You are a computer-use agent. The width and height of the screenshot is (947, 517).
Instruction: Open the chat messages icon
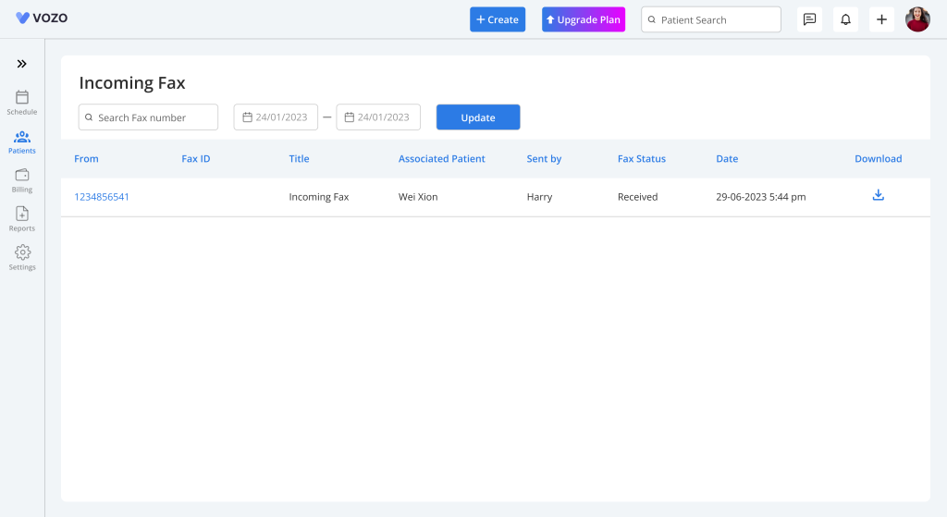click(809, 19)
